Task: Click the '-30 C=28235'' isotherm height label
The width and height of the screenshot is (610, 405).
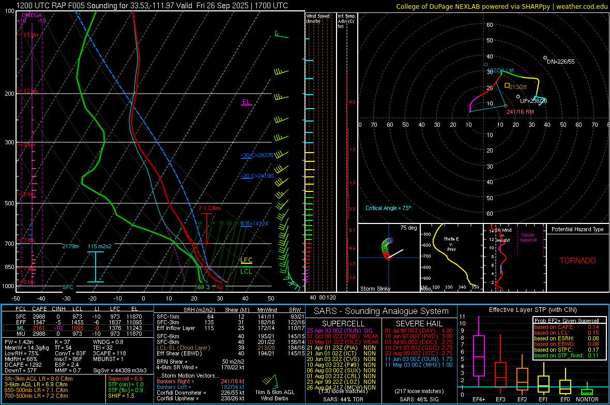Action: [257, 155]
